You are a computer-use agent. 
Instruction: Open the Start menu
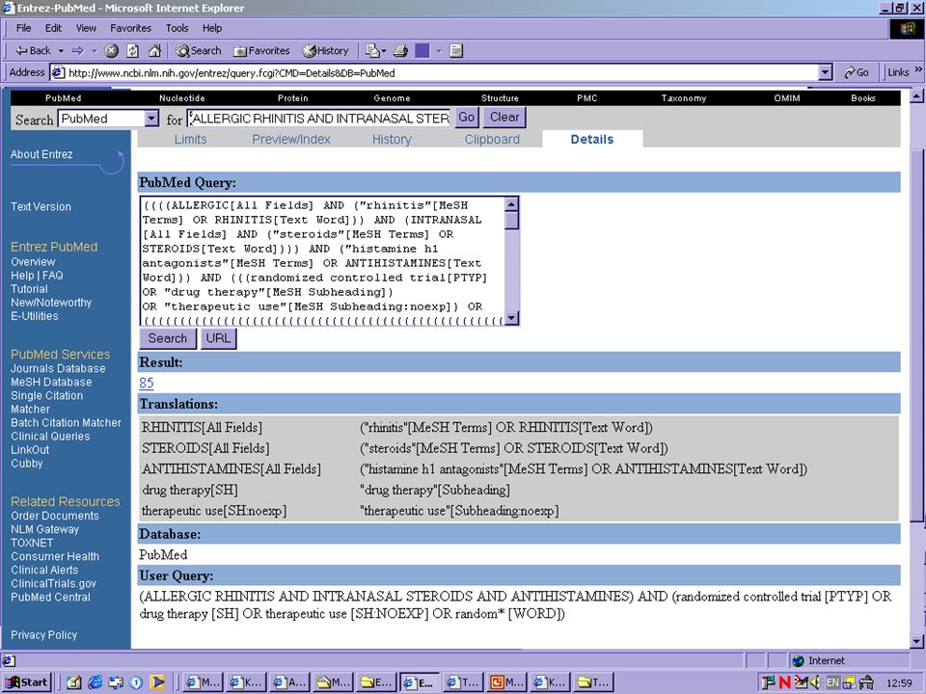coord(27,682)
